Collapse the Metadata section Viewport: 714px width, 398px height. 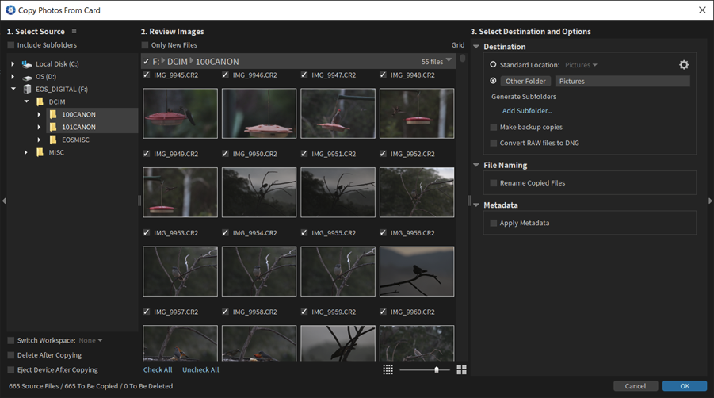[x=475, y=205]
